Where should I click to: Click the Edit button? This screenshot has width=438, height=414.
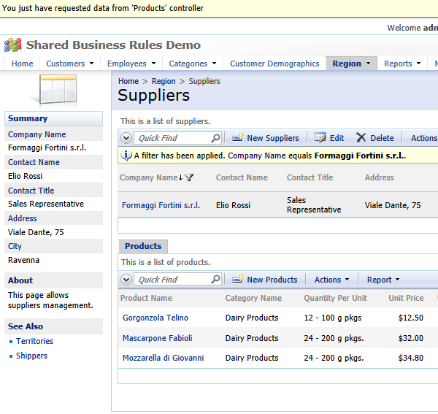point(329,138)
